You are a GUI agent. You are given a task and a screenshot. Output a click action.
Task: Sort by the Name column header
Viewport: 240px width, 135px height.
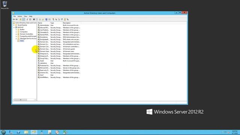point(43,23)
